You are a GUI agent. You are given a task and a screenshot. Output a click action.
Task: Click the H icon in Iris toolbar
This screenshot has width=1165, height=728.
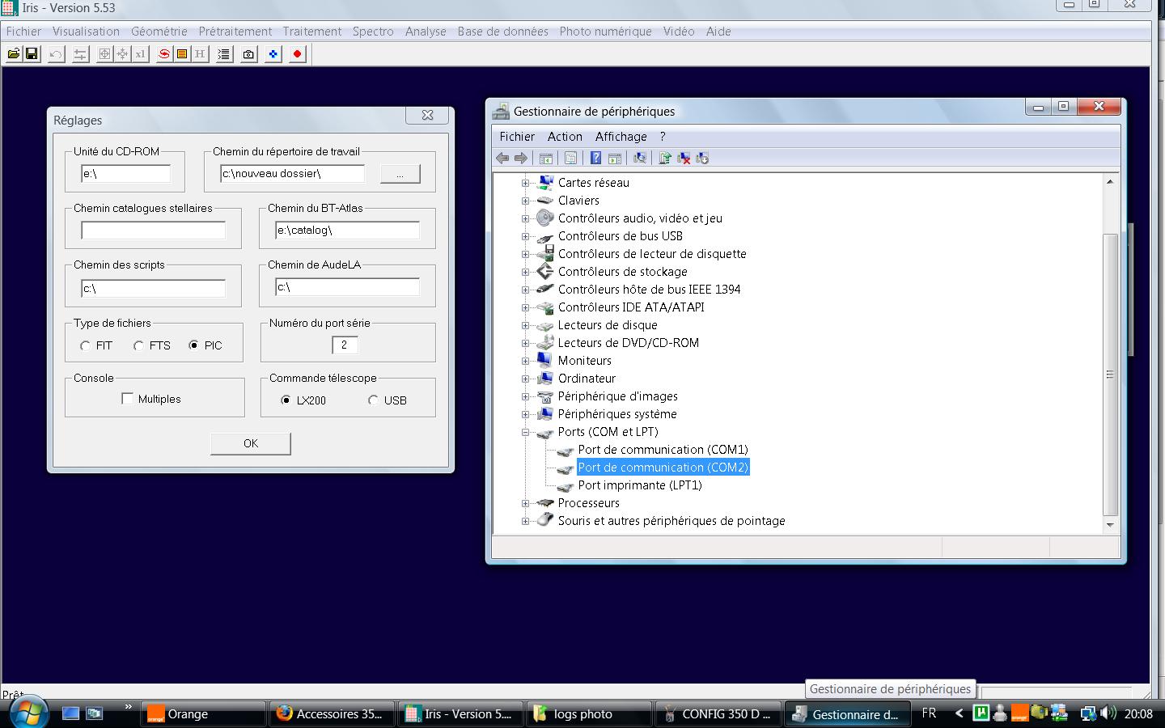(x=200, y=54)
